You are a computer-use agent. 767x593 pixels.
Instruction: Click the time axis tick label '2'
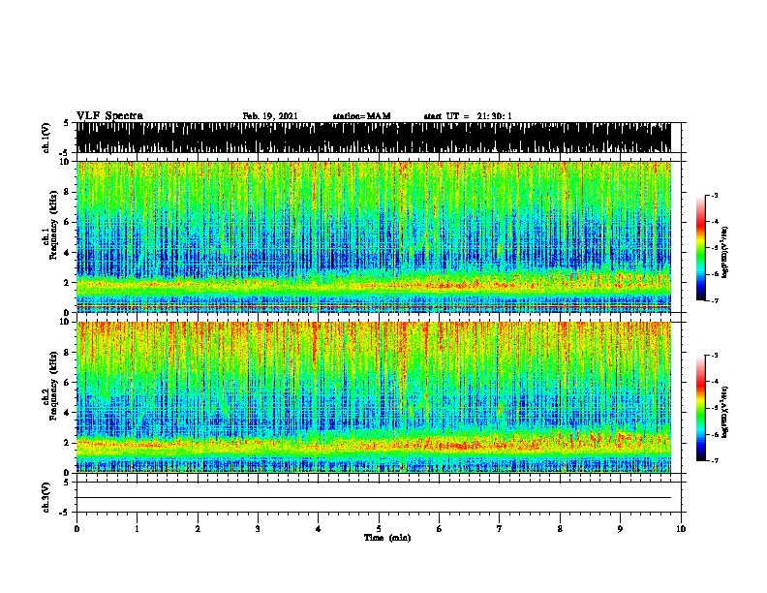pos(198,529)
